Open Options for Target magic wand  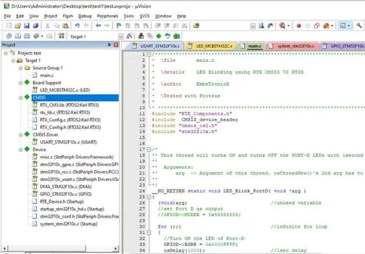pos(129,36)
